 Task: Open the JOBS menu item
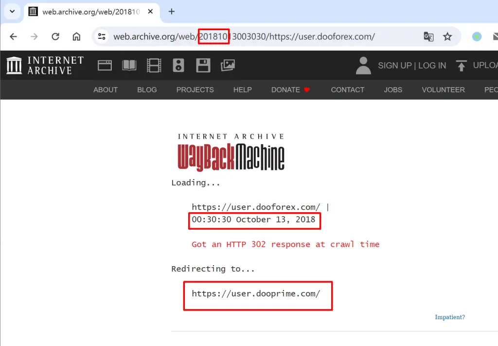pyautogui.click(x=393, y=90)
